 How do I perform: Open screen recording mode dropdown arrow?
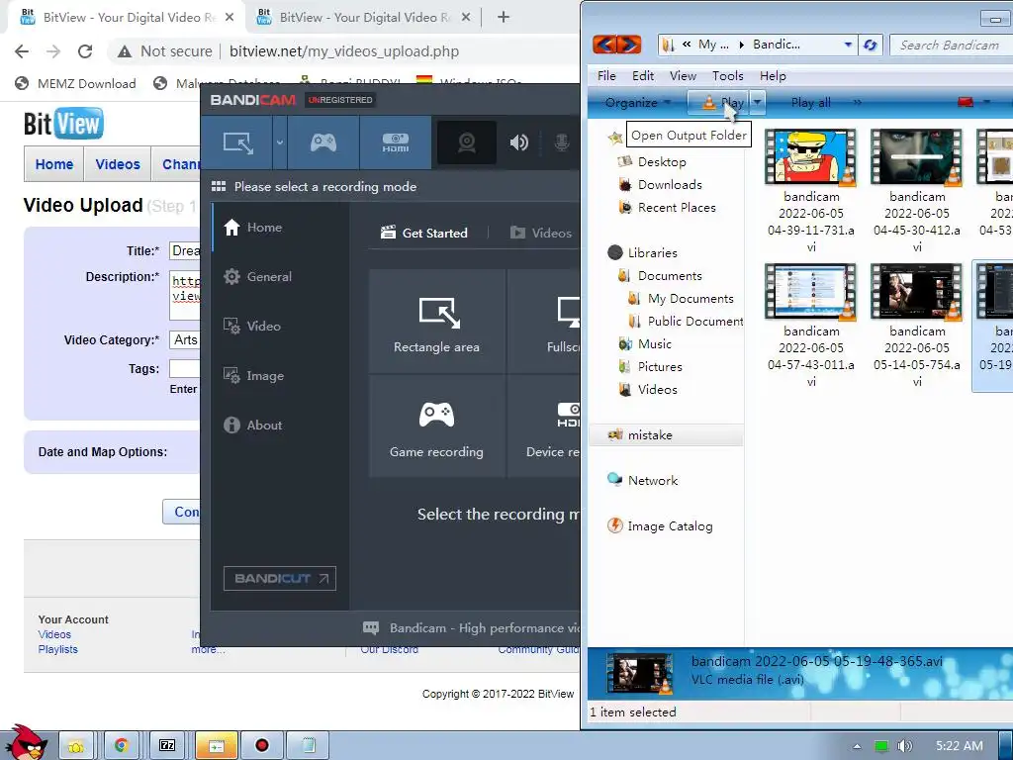click(x=280, y=142)
